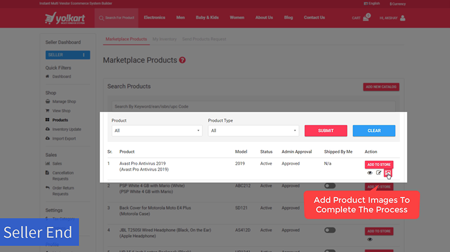This screenshot has height=252, width=450.
Task: View the JBL T250SI headphone product
Action: [370, 240]
